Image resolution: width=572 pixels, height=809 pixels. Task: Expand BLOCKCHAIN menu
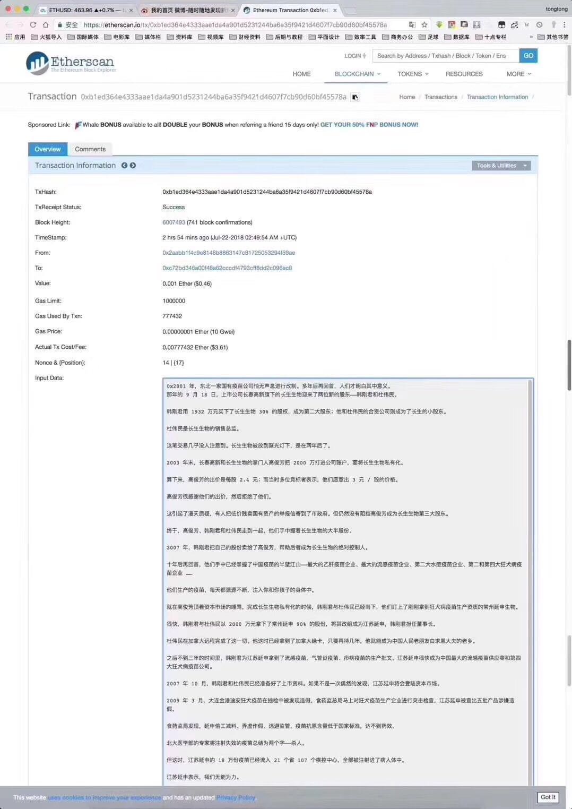coord(357,74)
